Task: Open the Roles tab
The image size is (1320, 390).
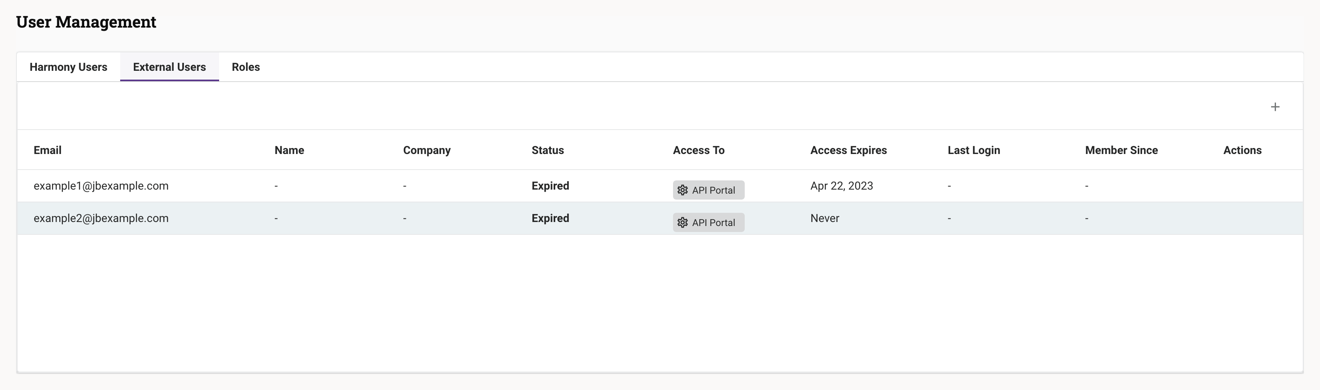Action: coord(246,67)
